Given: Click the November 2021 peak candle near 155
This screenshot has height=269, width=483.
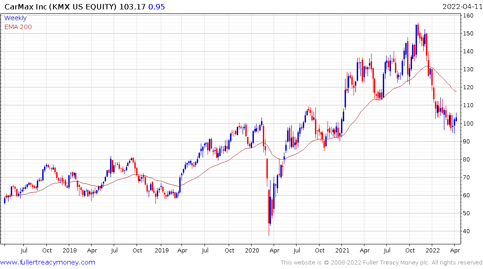Looking at the screenshot, I should pyautogui.click(x=418, y=30).
